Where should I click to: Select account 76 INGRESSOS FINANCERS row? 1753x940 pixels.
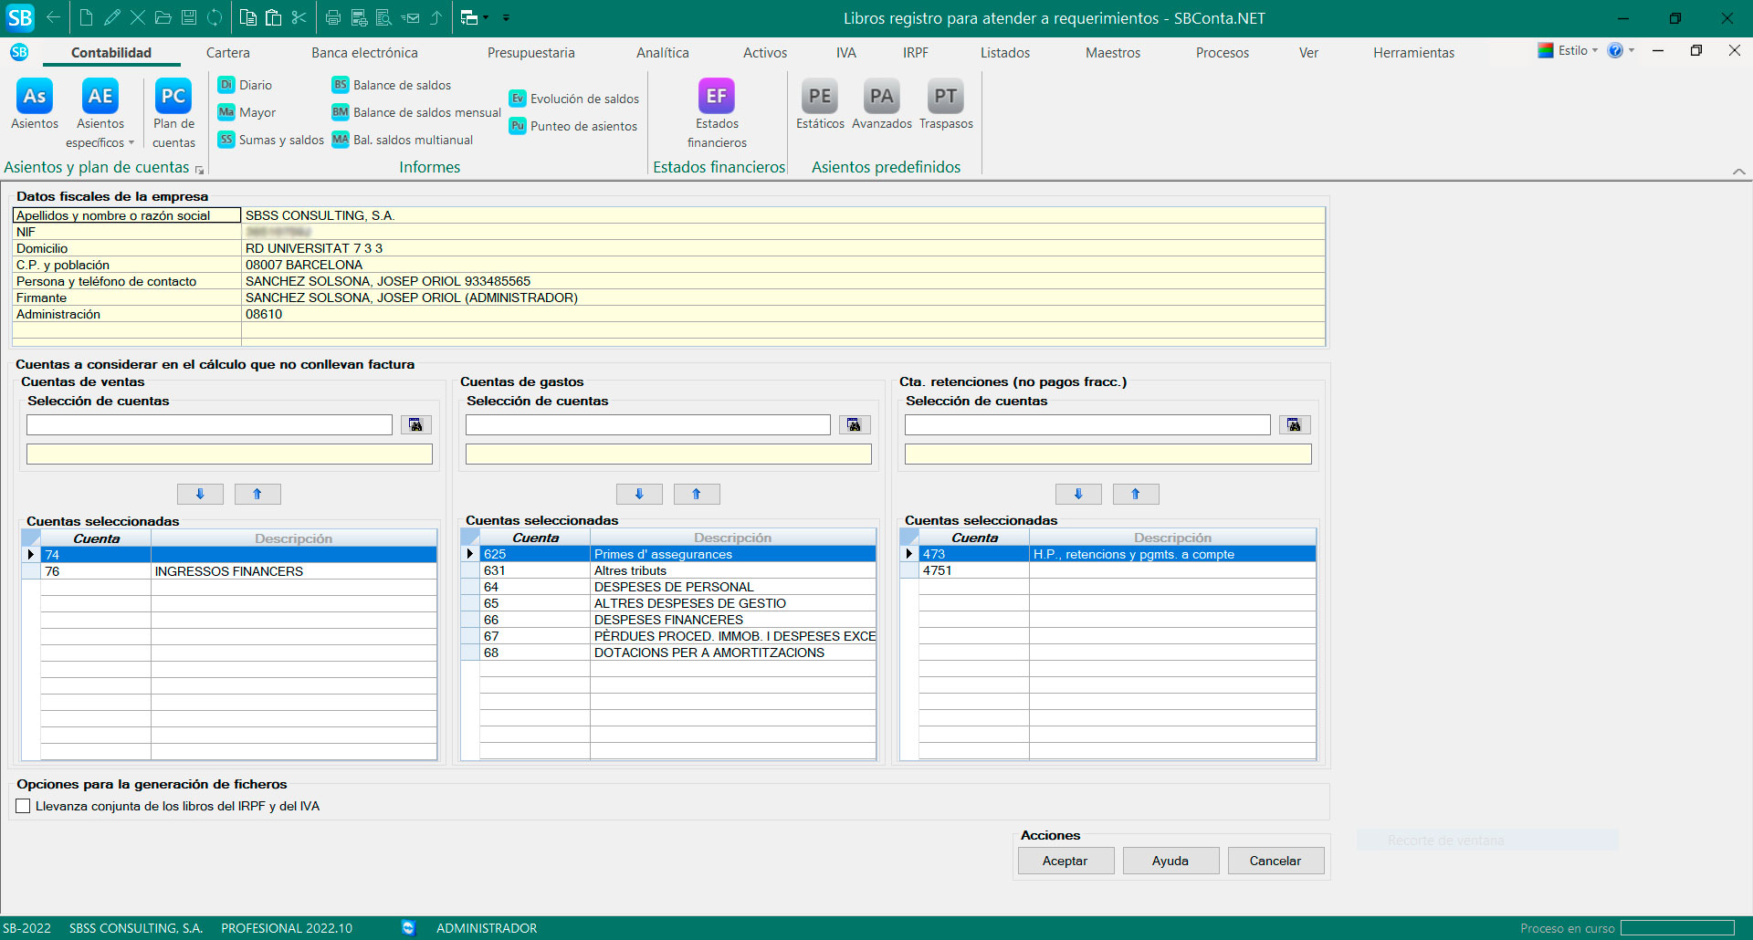tap(228, 571)
